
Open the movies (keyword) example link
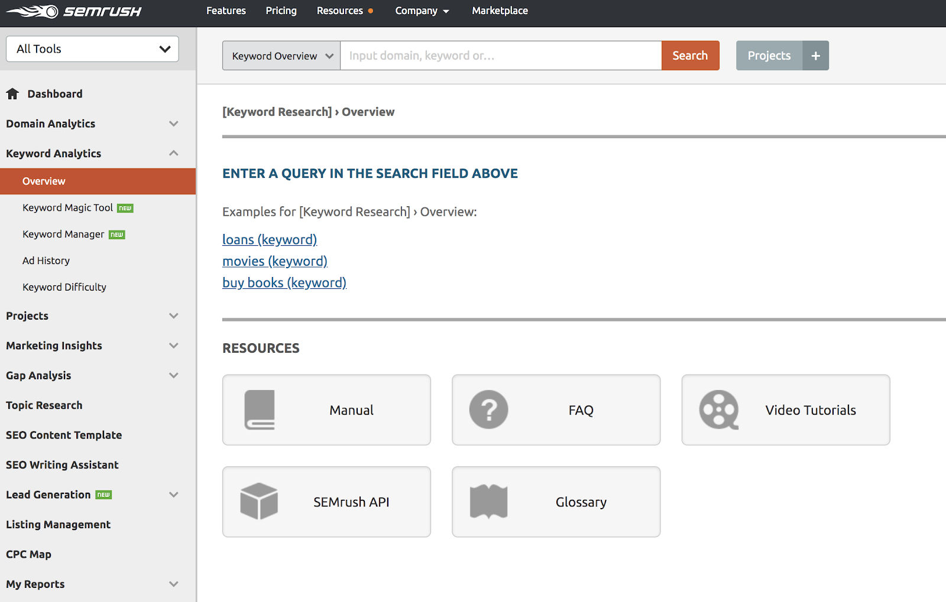(x=275, y=261)
